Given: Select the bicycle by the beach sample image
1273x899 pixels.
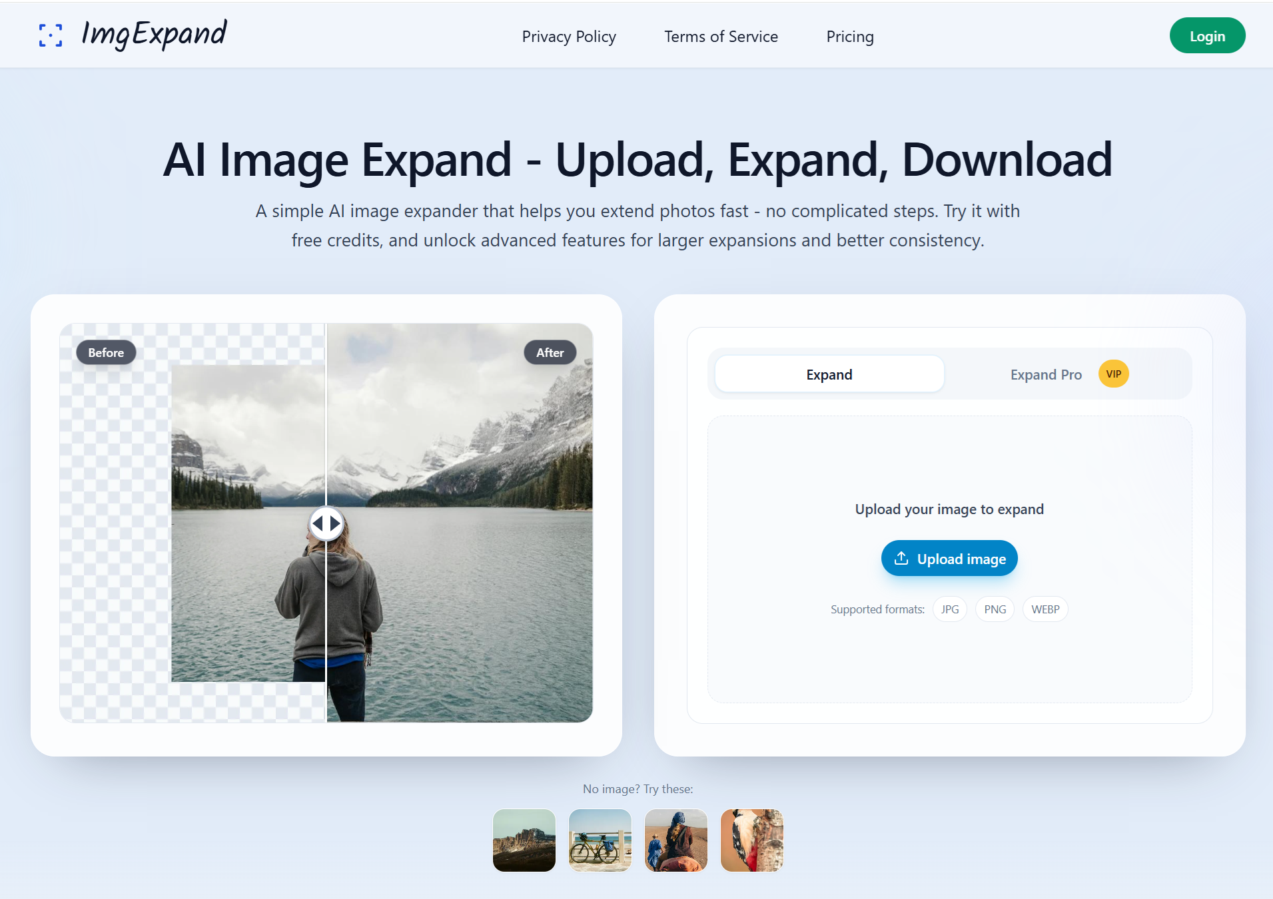Looking at the screenshot, I should pos(600,840).
